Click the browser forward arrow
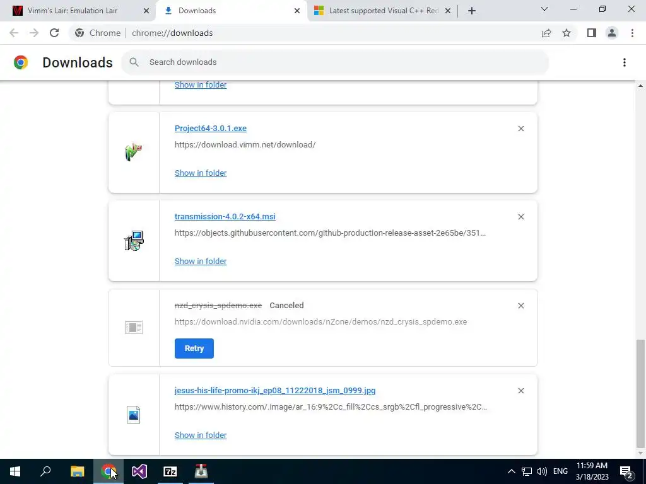This screenshot has height=484, width=646. click(34, 33)
